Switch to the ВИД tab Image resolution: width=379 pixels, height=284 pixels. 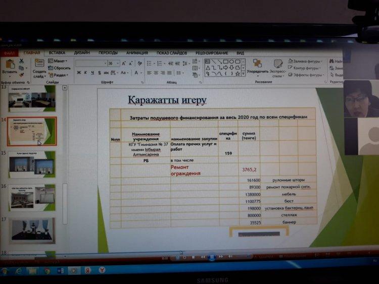240,53
